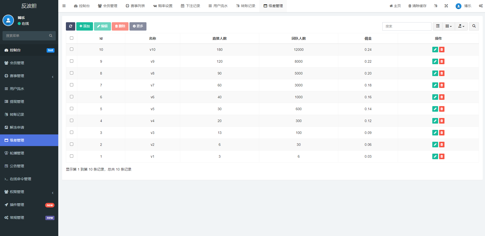Open the export dropdown above the table

coord(461,26)
